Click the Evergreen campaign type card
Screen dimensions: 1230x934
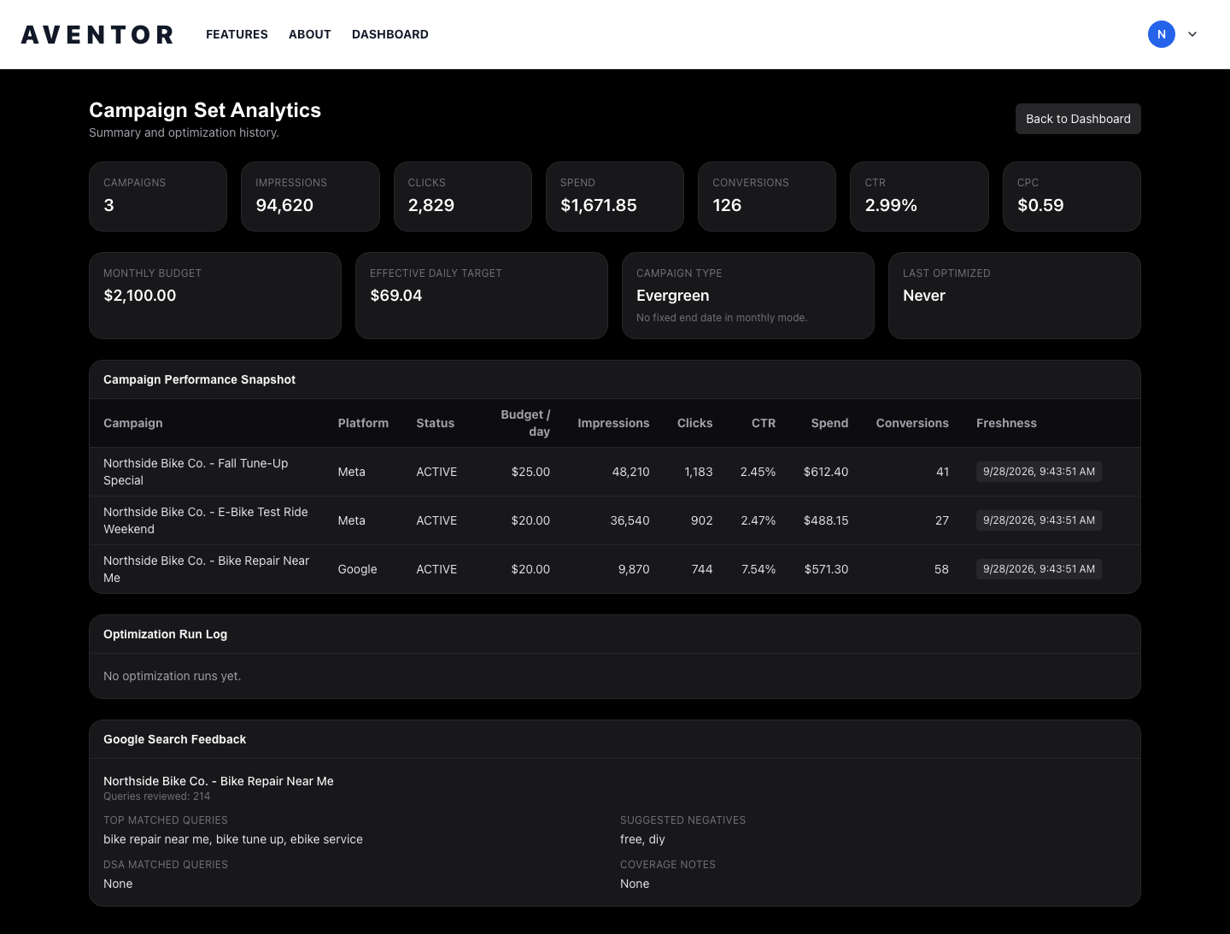tap(748, 296)
